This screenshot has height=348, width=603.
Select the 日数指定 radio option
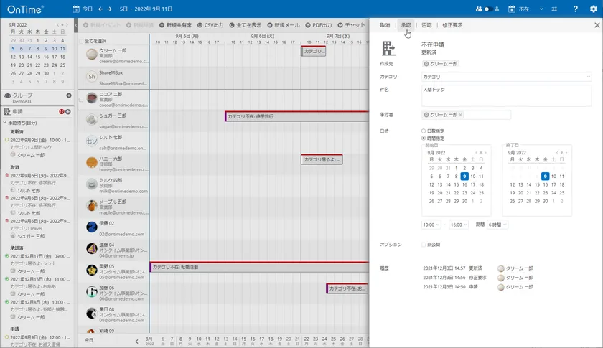pyautogui.click(x=424, y=131)
